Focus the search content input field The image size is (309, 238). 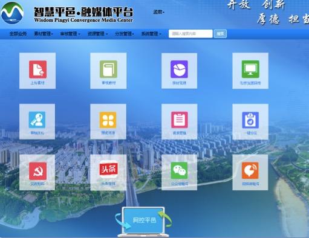(x=190, y=34)
